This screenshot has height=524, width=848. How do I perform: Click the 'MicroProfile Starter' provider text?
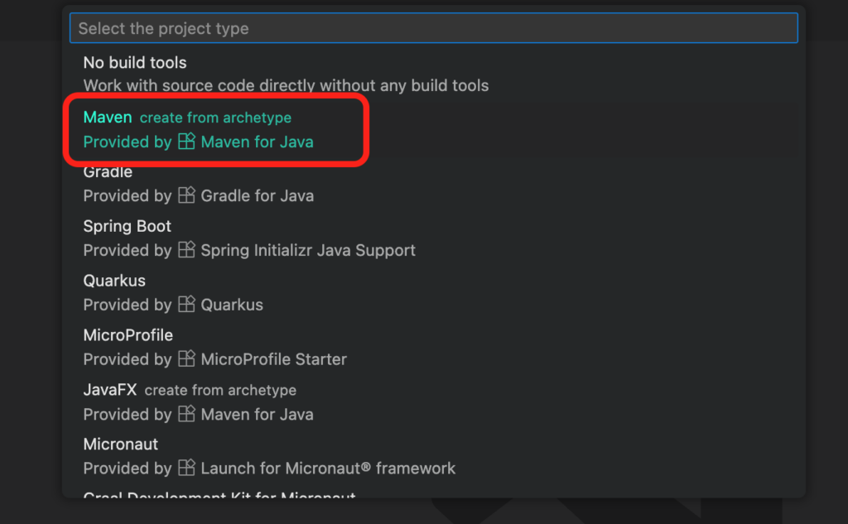pos(274,359)
